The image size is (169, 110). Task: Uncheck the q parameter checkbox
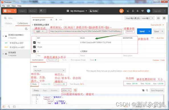click(34, 51)
